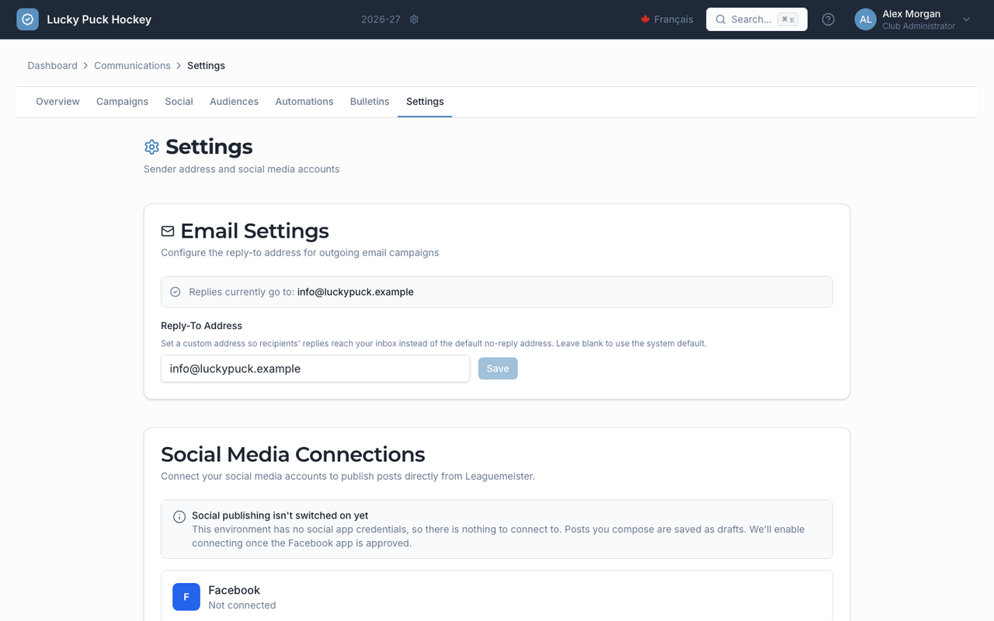
Task: Click the 'Not connected' status text
Action: pyautogui.click(x=242, y=605)
